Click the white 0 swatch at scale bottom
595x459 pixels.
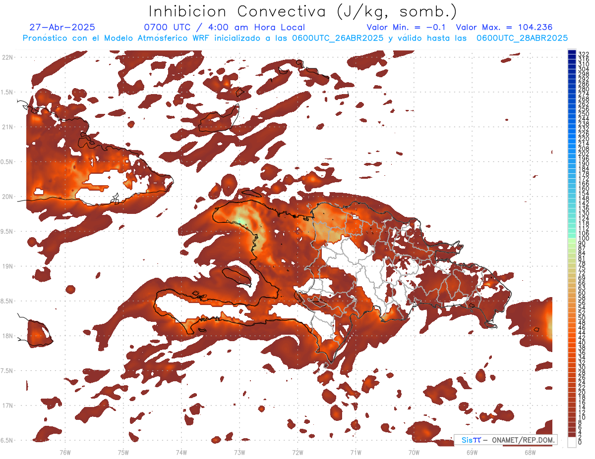[x=572, y=442]
